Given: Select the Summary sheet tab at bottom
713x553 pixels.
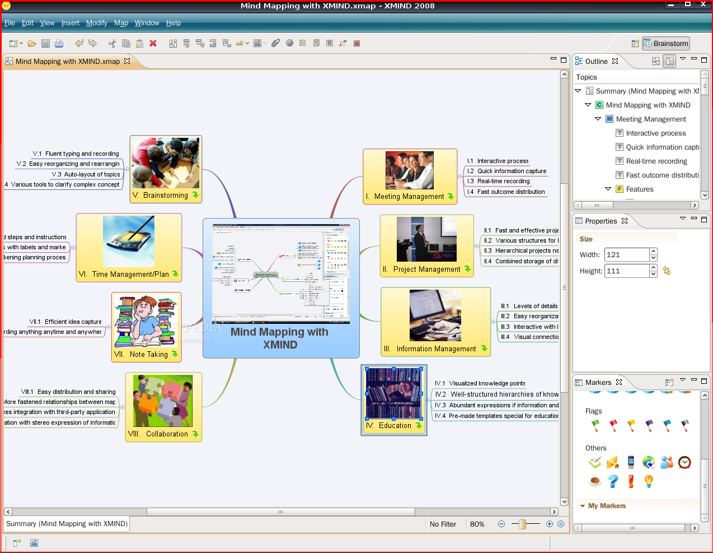Looking at the screenshot, I should tap(67, 524).
